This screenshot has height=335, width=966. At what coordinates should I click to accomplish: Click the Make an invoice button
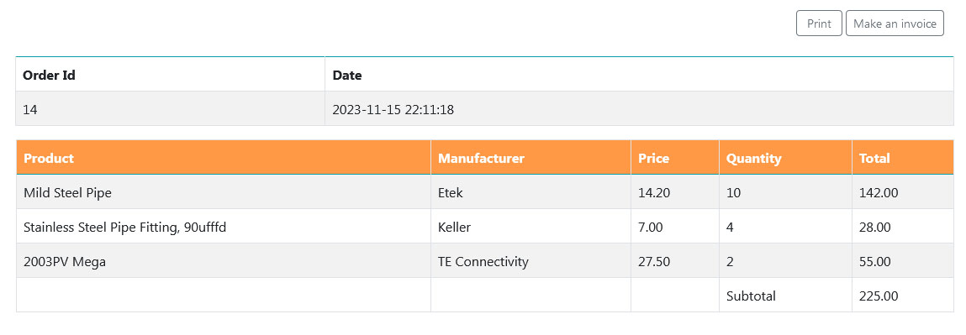(x=895, y=24)
